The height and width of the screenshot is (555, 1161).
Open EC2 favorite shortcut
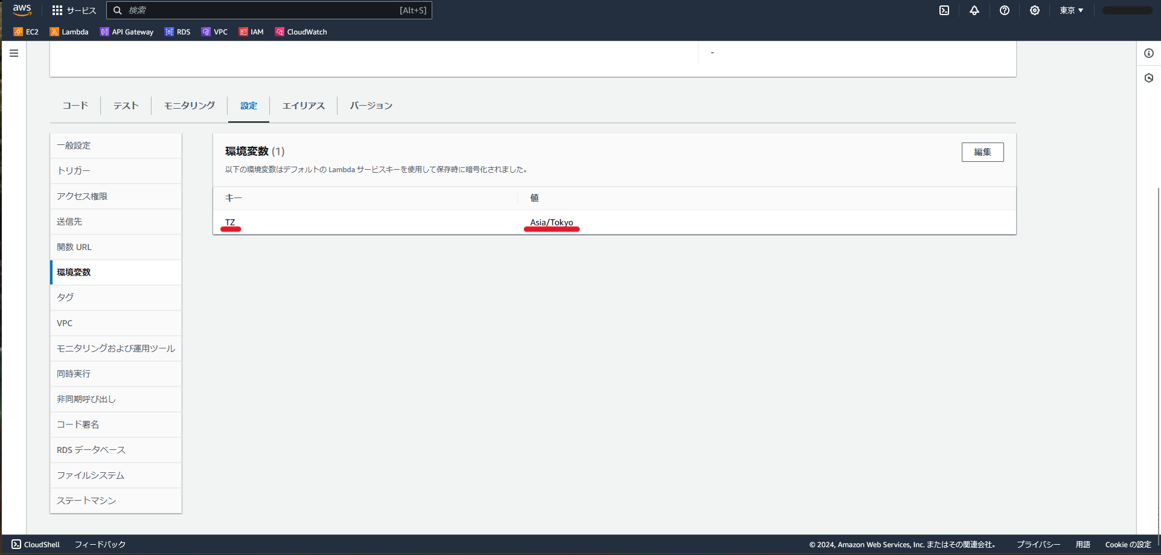click(26, 32)
